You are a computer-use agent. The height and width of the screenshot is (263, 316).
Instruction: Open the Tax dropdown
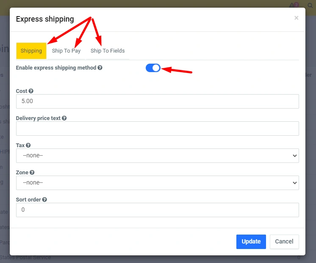tap(157, 156)
